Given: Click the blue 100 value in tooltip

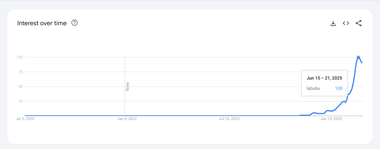Looking at the screenshot, I should (x=339, y=88).
